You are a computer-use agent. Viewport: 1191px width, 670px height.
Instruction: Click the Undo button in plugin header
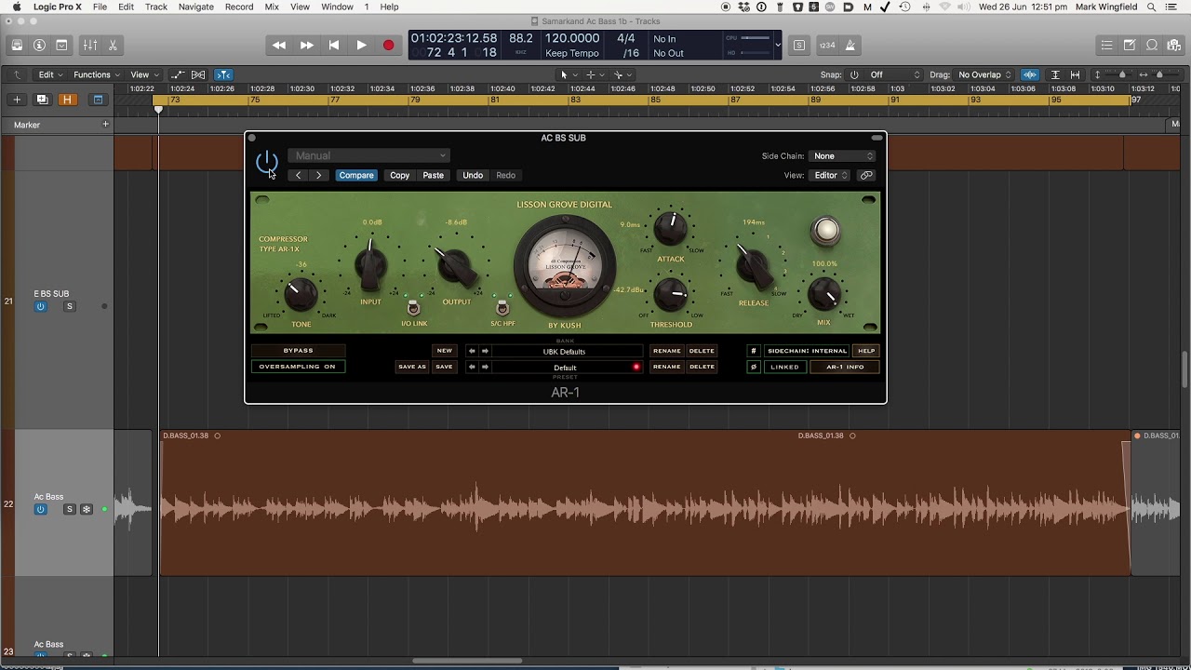click(473, 175)
